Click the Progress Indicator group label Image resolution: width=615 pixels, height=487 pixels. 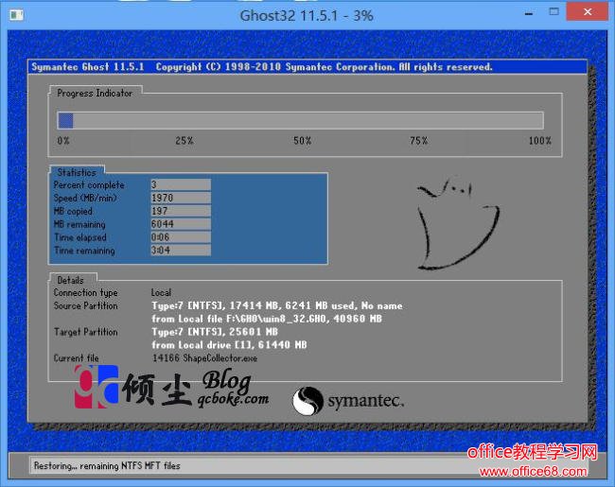[x=95, y=93]
